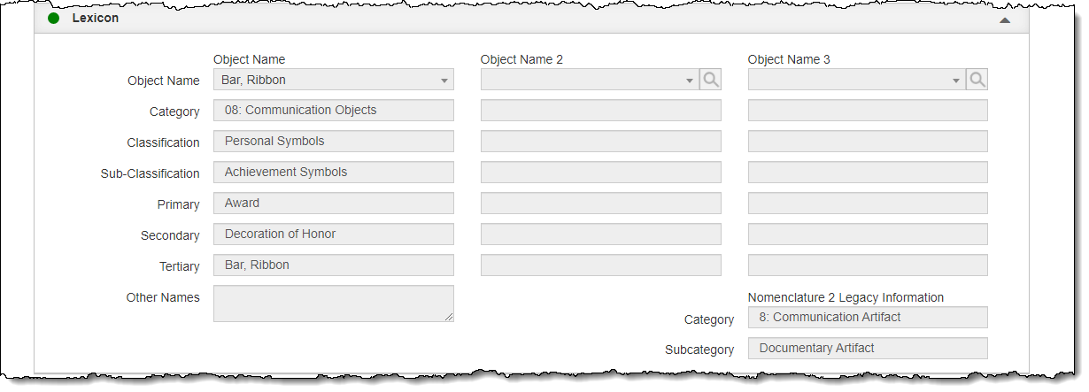Click the Other Names text area
Viewport: 1089px width, 392px height.
click(x=333, y=304)
